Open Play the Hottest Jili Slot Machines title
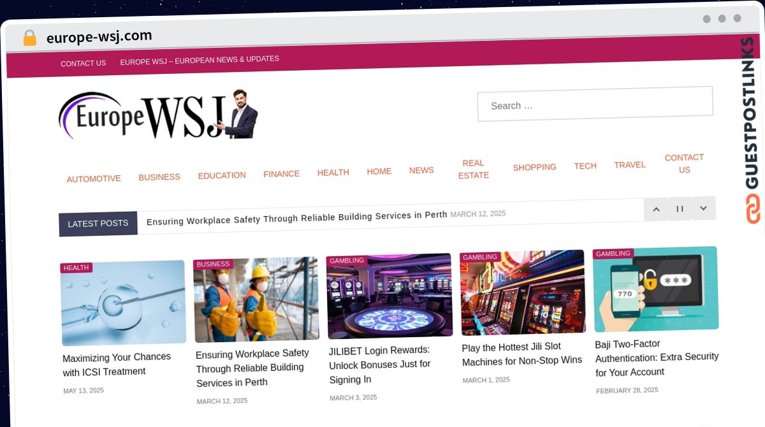765x427 pixels. coord(522,354)
